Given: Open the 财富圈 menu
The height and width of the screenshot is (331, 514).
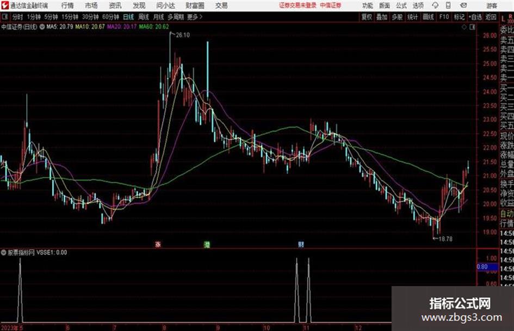Looking at the screenshot, I should [x=195, y=5].
